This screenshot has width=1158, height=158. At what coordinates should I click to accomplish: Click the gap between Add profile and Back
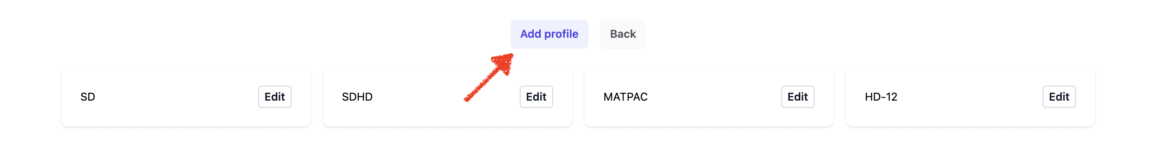pyautogui.click(x=594, y=34)
